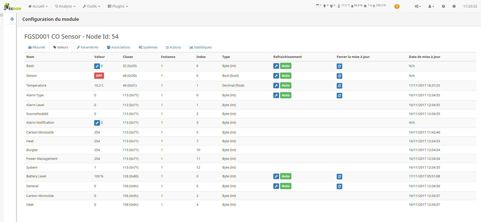Click the power outlet count summary
The image size is (481, 222).
pos(332,6)
